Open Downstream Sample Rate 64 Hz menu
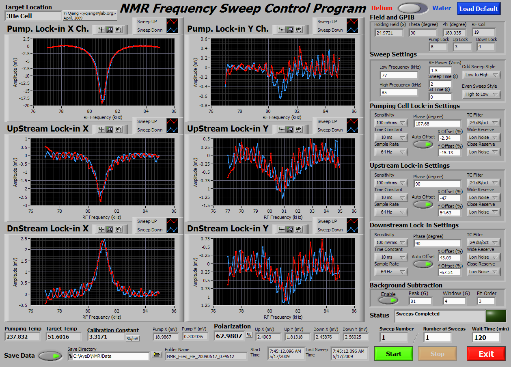 (x=391, y=272)
